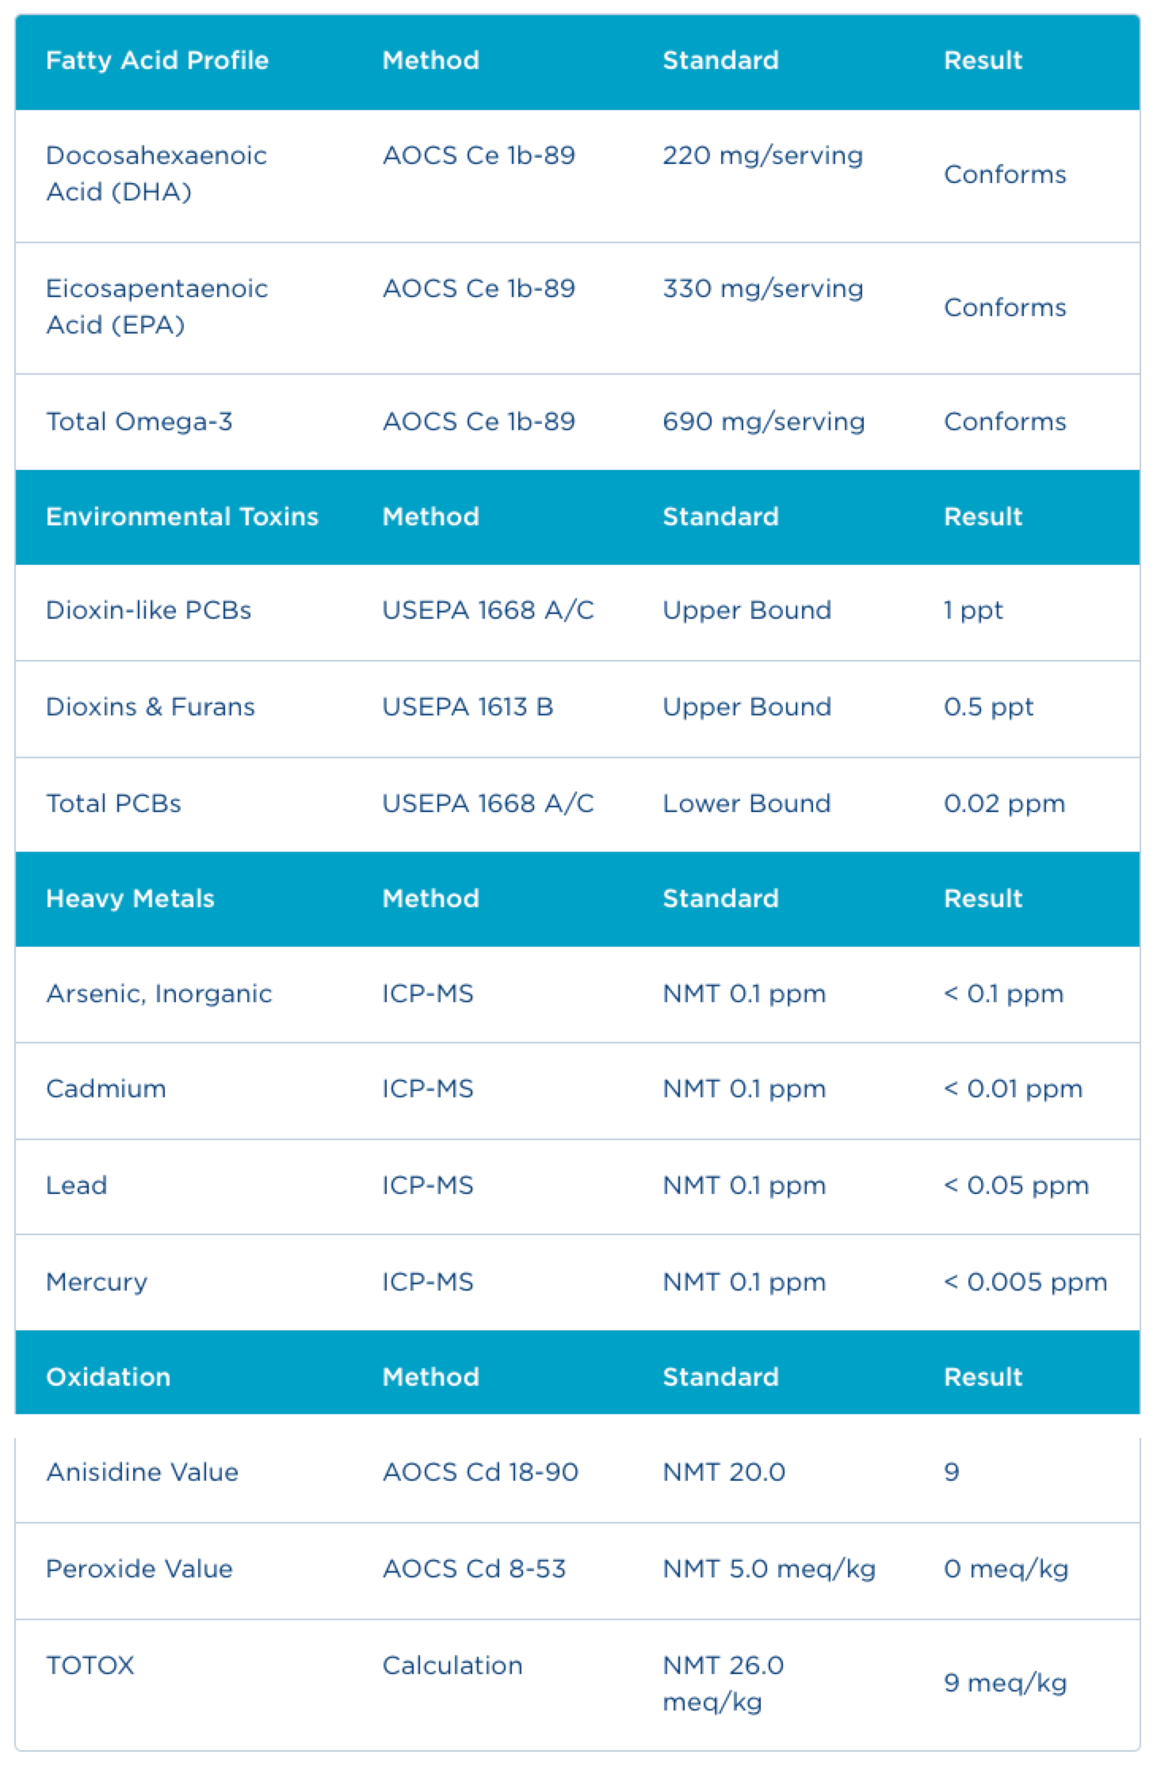Click the Eicosapentaenoic Acid (EPA) label
This screenshot has height=1766, width=1157.
pos(157,307)
